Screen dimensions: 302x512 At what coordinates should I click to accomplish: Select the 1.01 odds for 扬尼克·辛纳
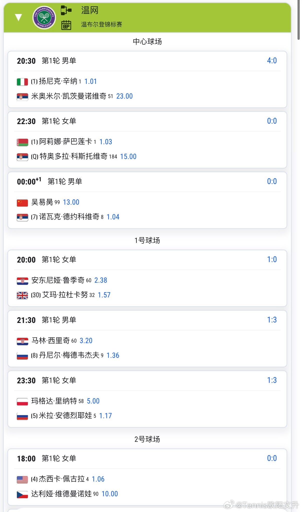click(x=91, y=81)
